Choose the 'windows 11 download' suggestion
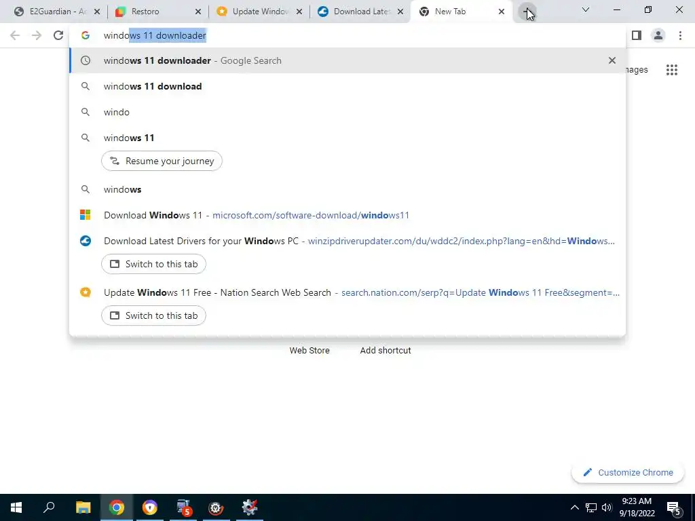The width and height of the screenshot is (695, 521). click(x=347, y=86)
